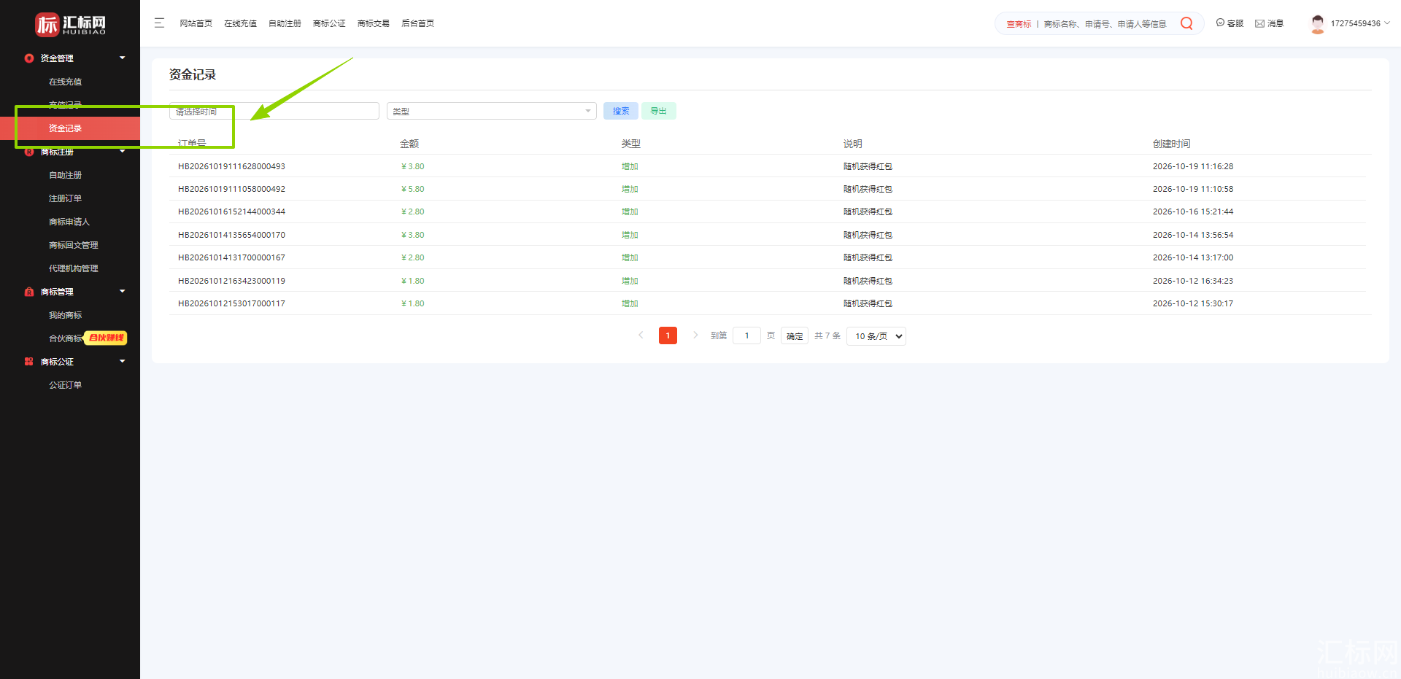1401x679 pixels.
Task: Click the 搜索 button
Action: point(621,111)
